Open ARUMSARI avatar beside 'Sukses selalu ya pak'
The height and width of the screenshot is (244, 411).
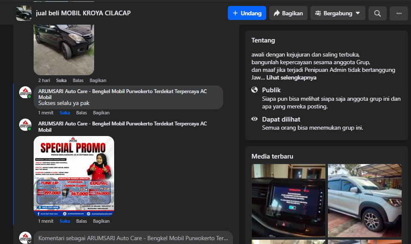click(25, 93)
